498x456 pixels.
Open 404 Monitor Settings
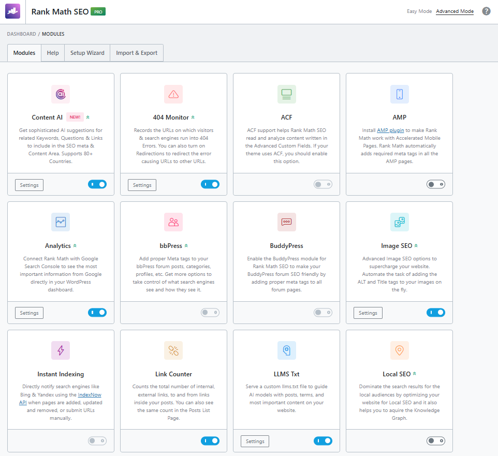click(142, 185)
